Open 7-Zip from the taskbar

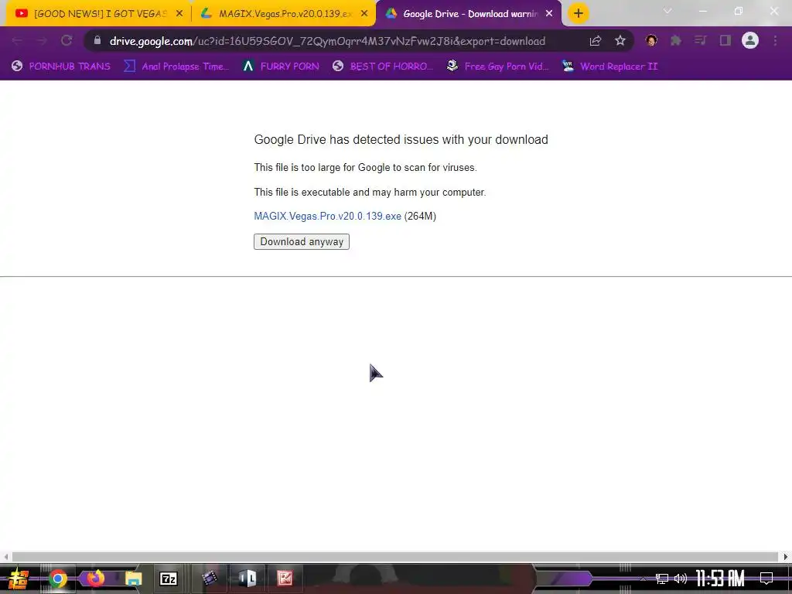point(169,579)
